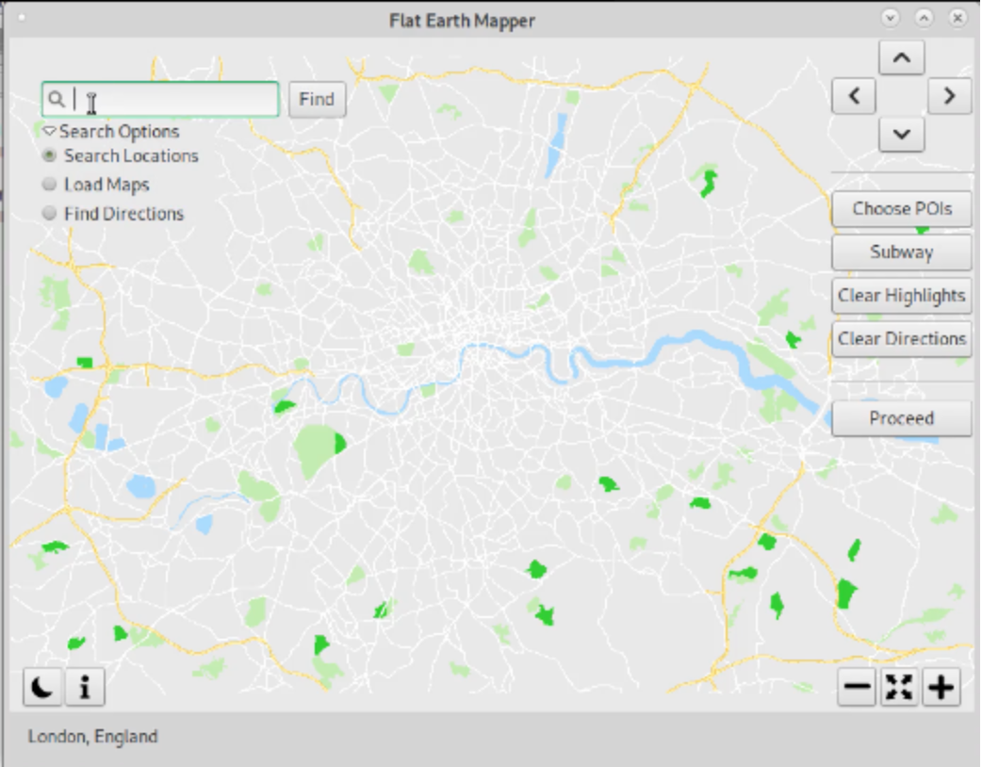Screen dimensions: 982x767
Task: Pan the map right with the right arrow
Action: (948, 96)
